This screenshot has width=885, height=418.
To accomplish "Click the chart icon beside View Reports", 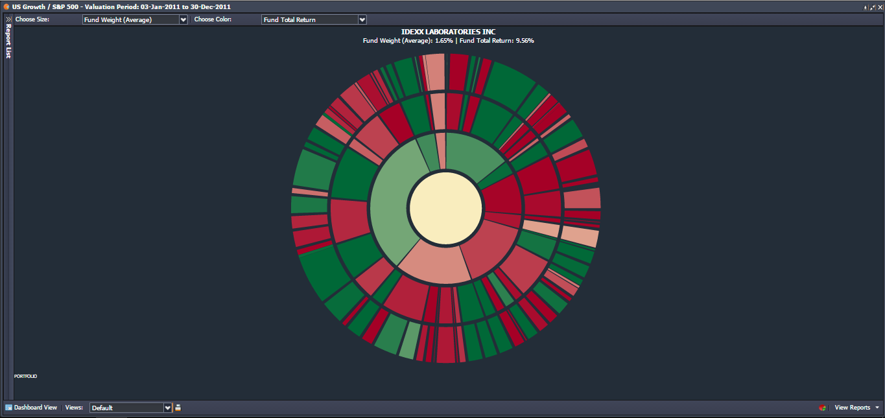I will click(822, 408).
